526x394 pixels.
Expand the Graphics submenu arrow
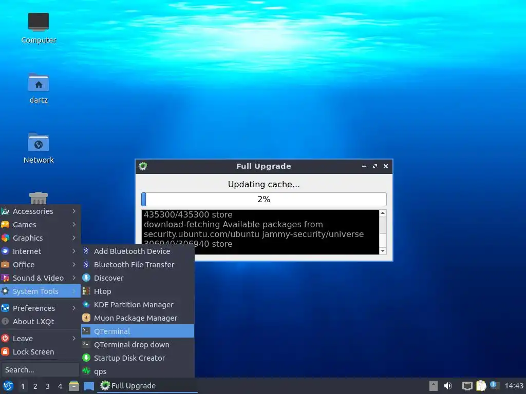[x=74, y=238]
